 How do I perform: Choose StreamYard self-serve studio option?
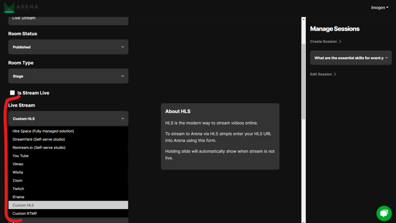[x=68, y=139]
